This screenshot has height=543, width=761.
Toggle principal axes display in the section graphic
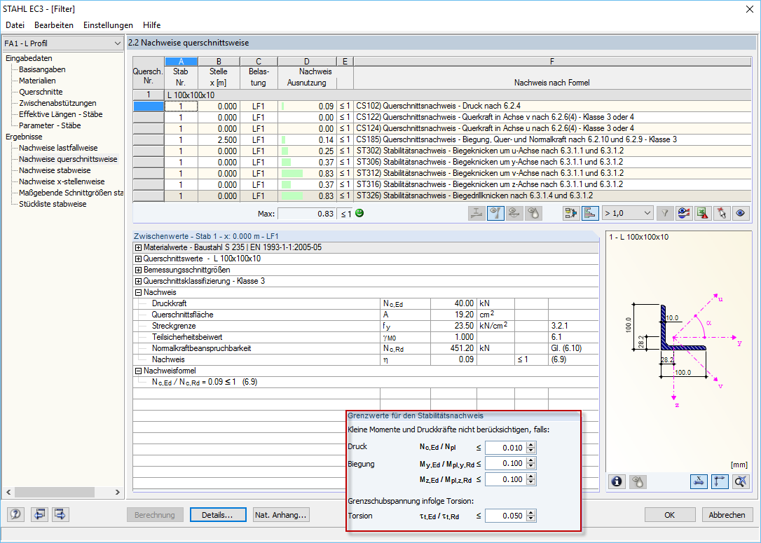tap(720, 481)
